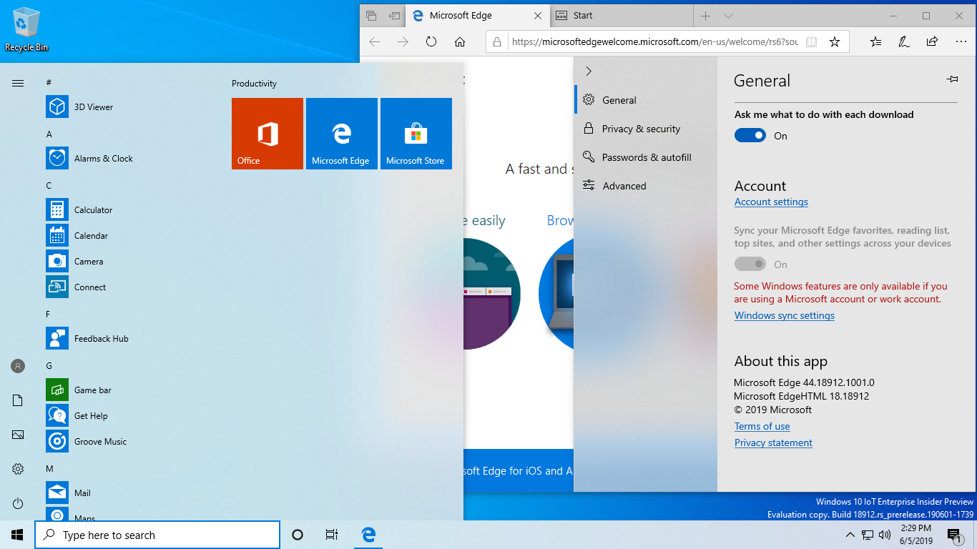Viewport: 977px width, 549px height.
Task: Pin the settings pane
Action: pyautogui.click(x=952, y=79)
